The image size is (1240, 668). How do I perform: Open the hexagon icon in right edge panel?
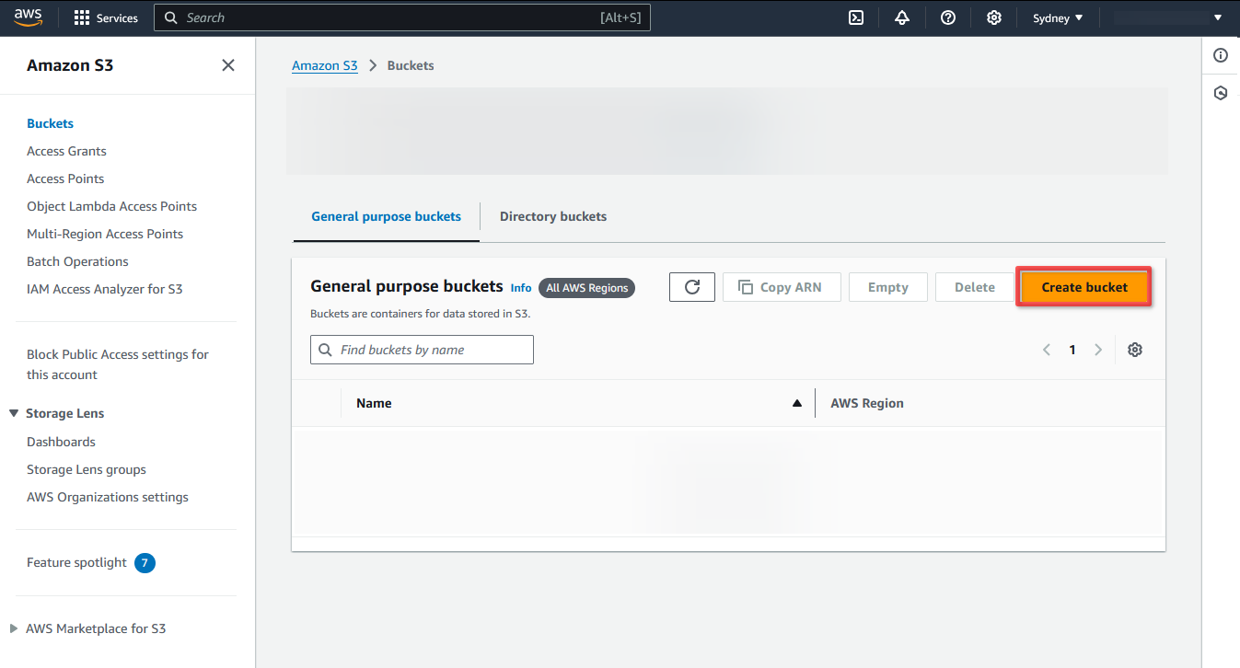1221,93
